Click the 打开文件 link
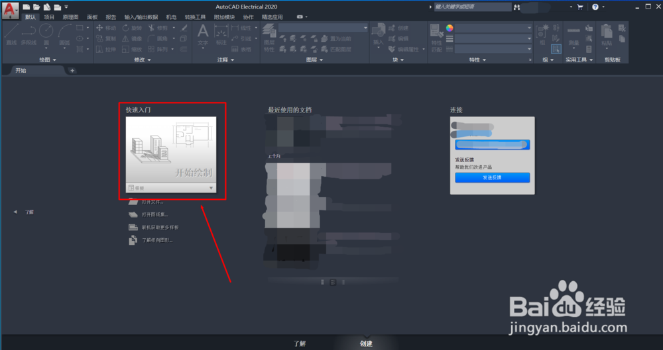This screenshot has width=663, height=350. [x=146, y=202]
